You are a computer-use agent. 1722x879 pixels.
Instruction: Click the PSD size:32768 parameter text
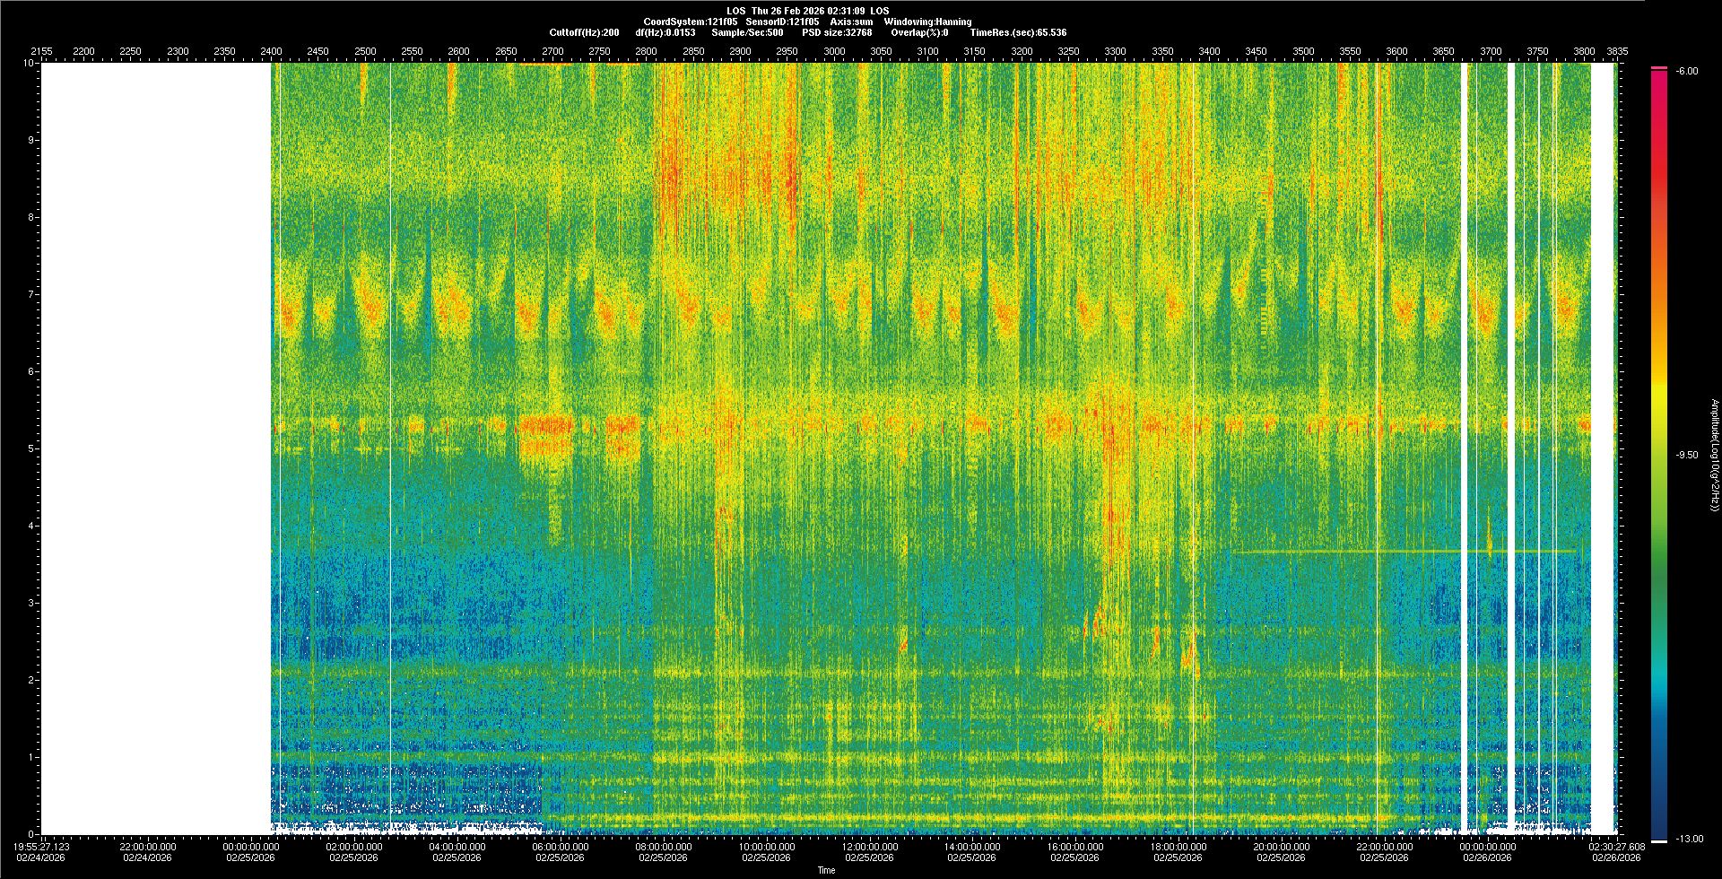(x=837, y=32)
